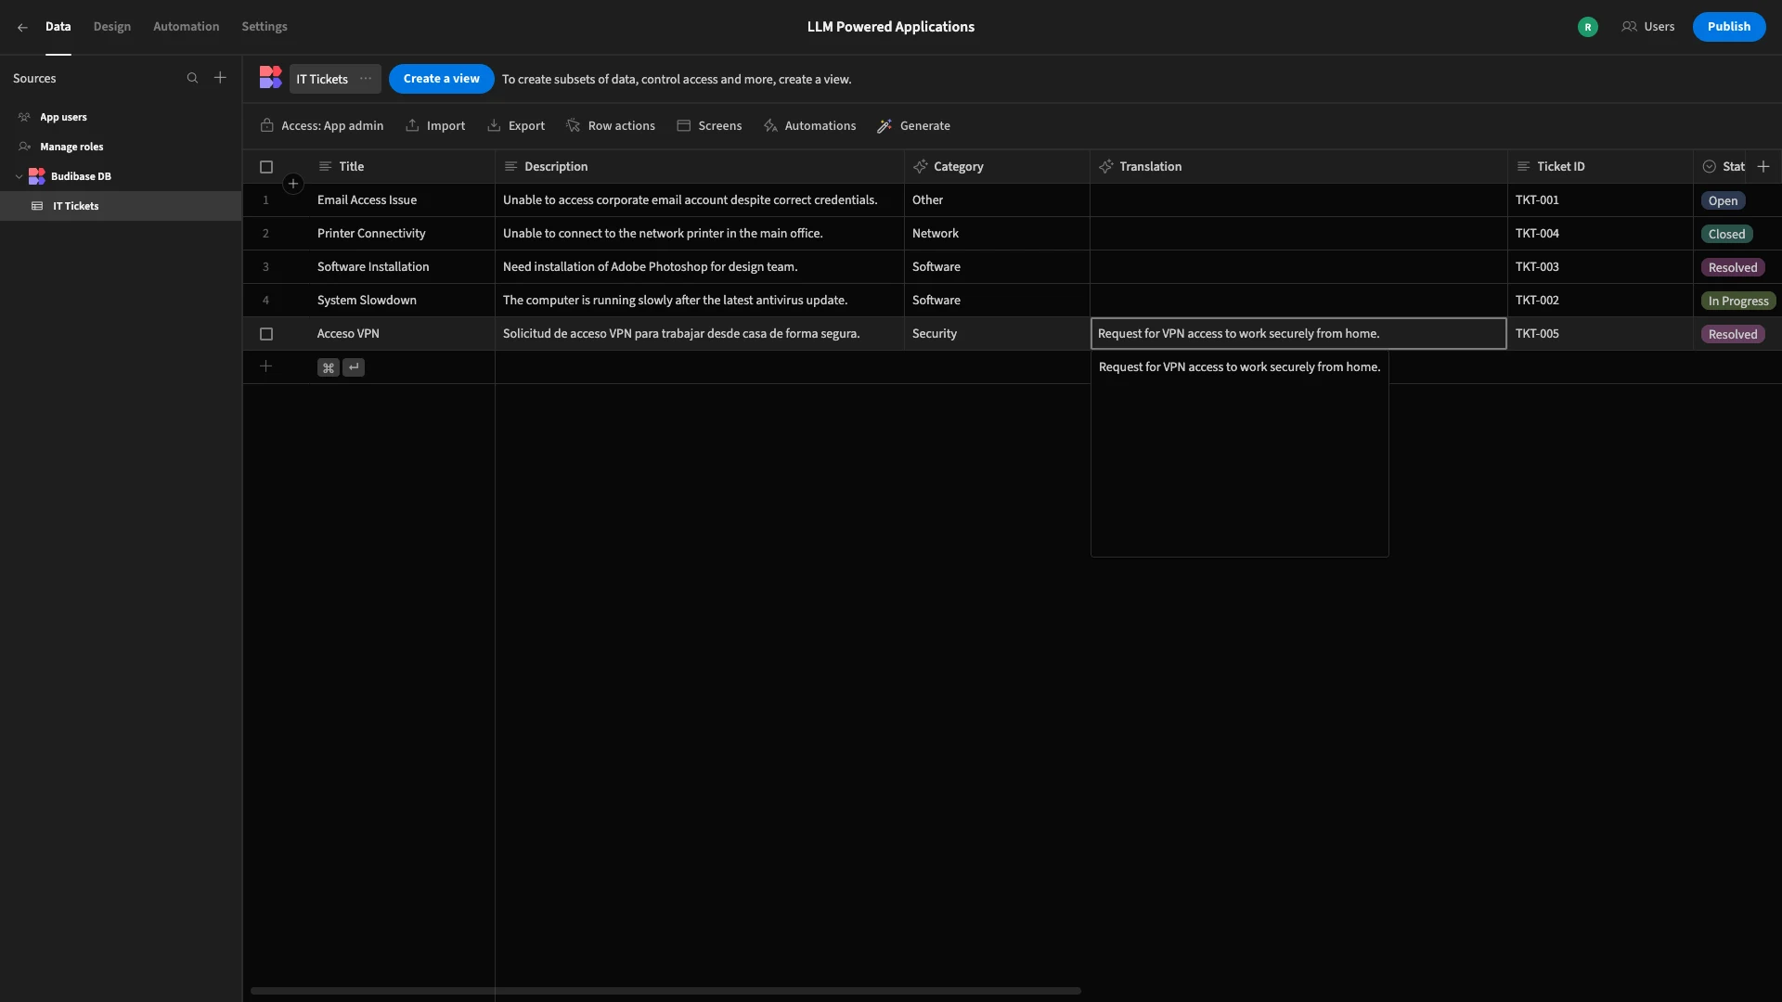Select the Solicitud de acceso VPN description
Image resolution: width=1782 pixels, height=1002 pixels.
tap(700, 334)
